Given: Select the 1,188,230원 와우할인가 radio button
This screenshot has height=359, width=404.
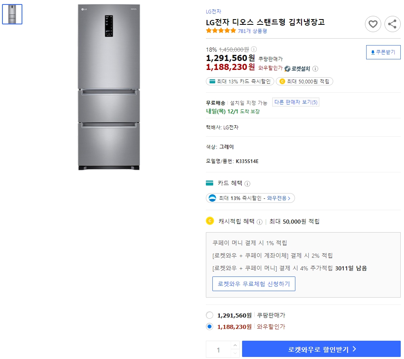Looking at the screenshot, I should point(210,326).
